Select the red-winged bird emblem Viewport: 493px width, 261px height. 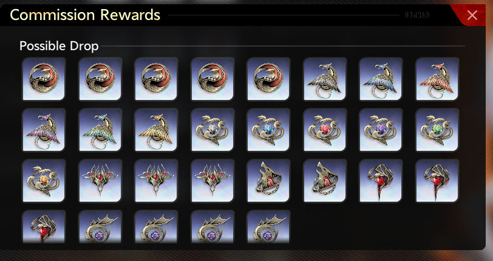click(x=437, y=79)
